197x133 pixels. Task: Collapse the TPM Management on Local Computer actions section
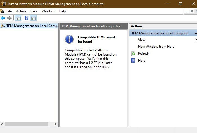(x=196, y=33)
